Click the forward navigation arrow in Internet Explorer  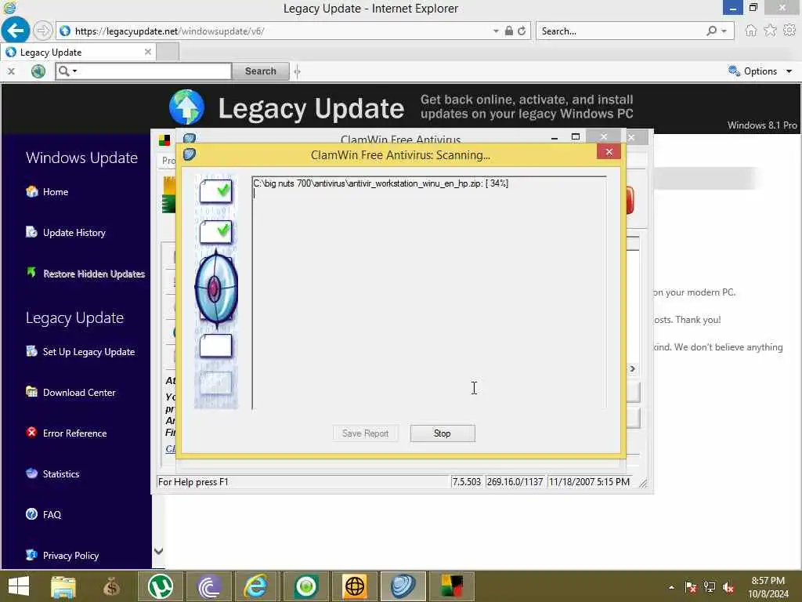43,31
